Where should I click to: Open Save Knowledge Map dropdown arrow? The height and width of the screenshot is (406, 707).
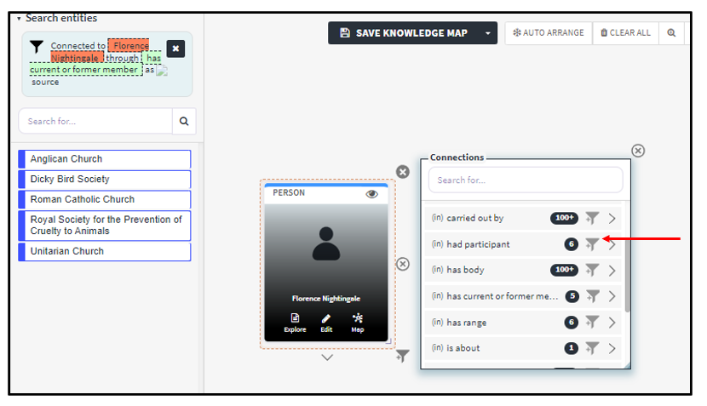tap(488, 33)
